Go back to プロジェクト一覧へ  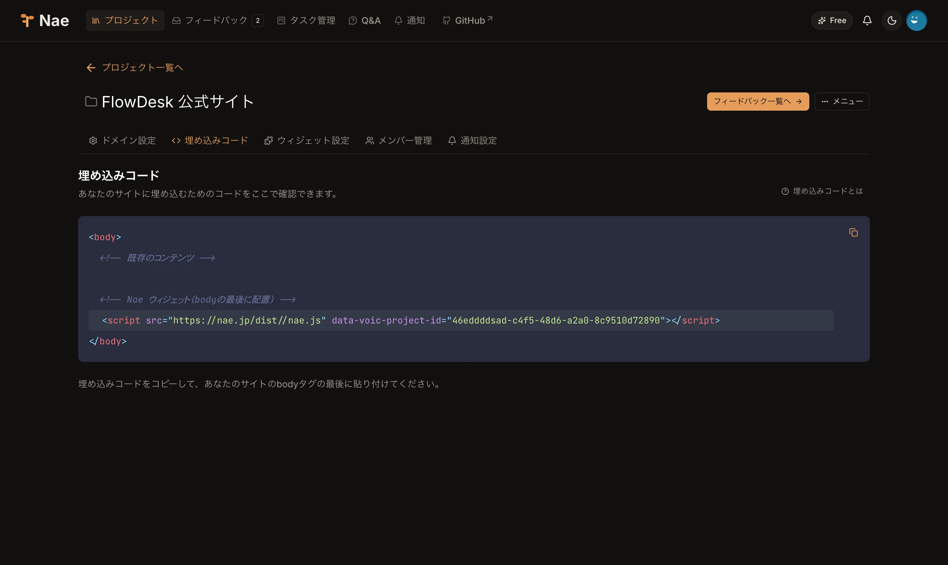135,67
